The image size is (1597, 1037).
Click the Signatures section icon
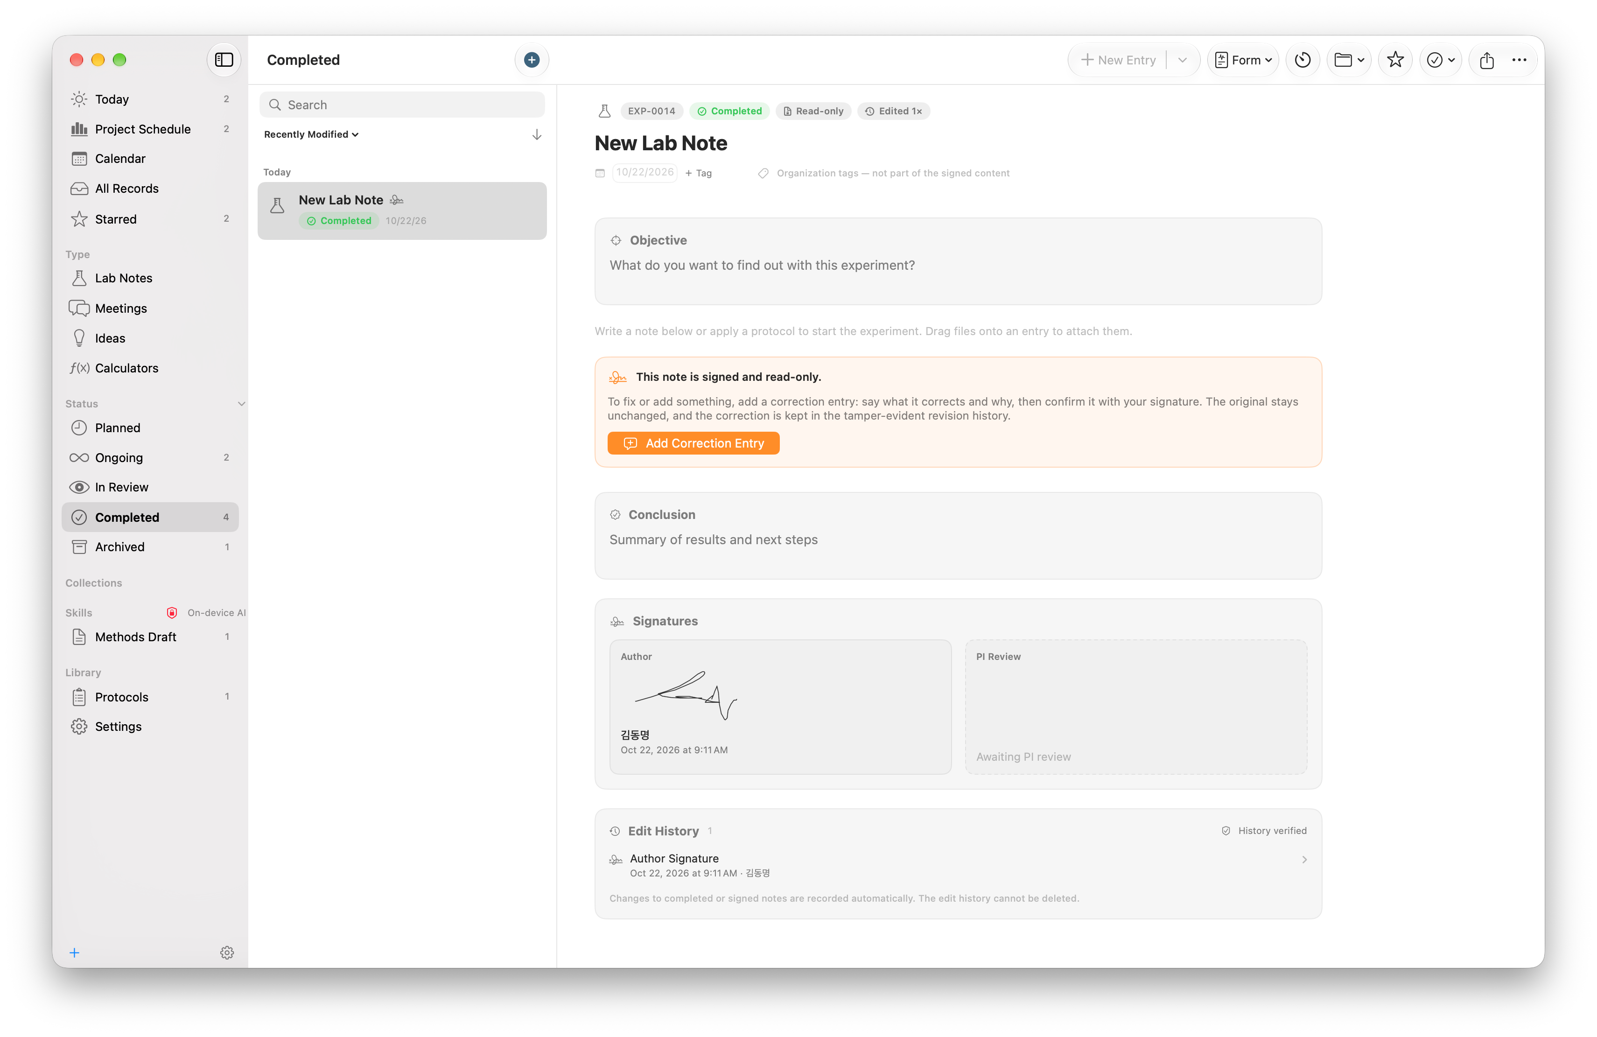[616, 622]
